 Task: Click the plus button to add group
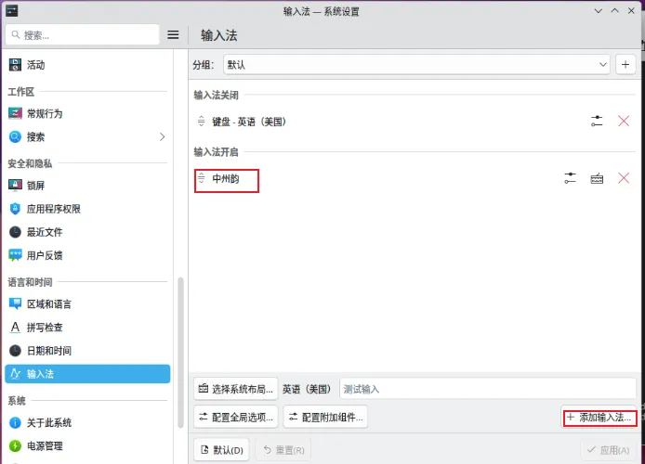(625, 65)
